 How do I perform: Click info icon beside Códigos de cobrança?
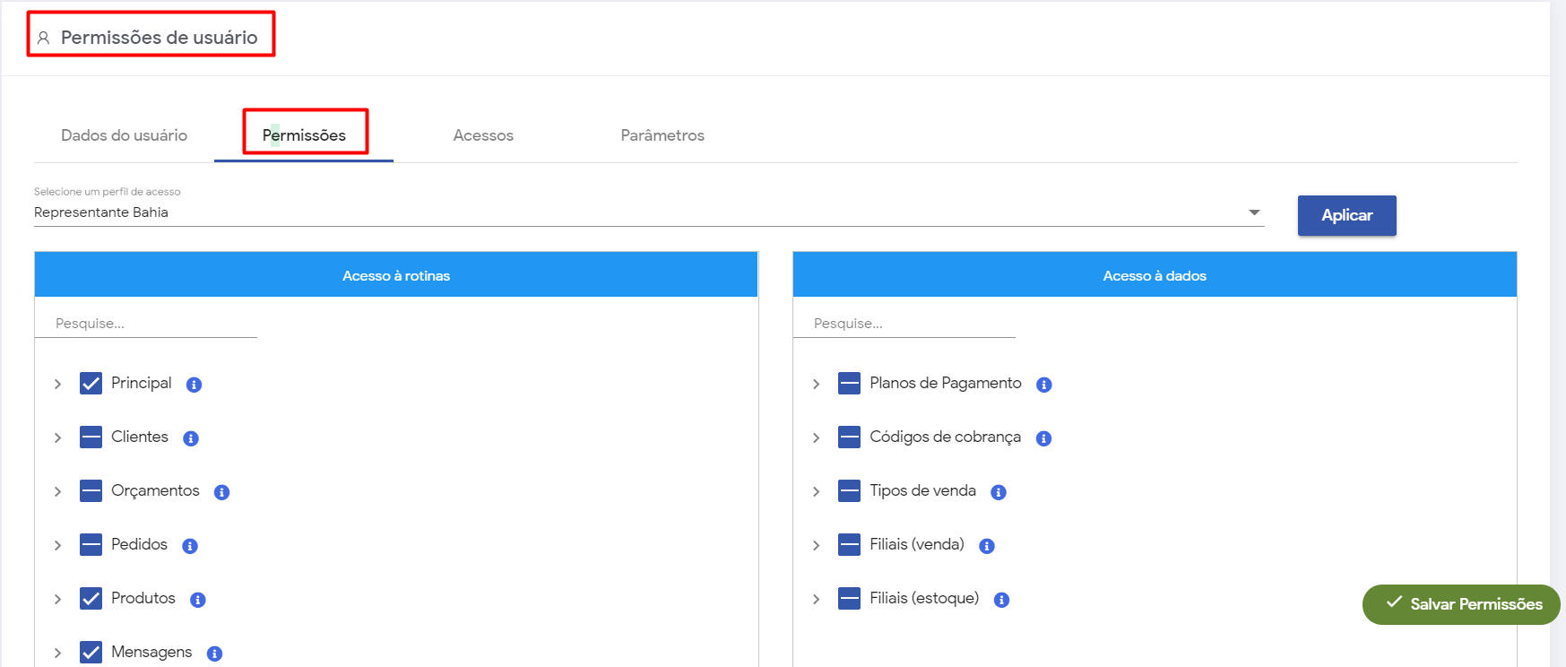click(1044, 438)
